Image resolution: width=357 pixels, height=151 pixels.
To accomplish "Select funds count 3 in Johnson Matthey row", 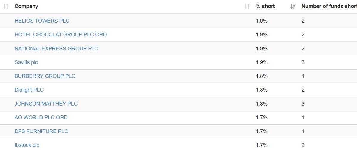I will click(x=303, y=104).
